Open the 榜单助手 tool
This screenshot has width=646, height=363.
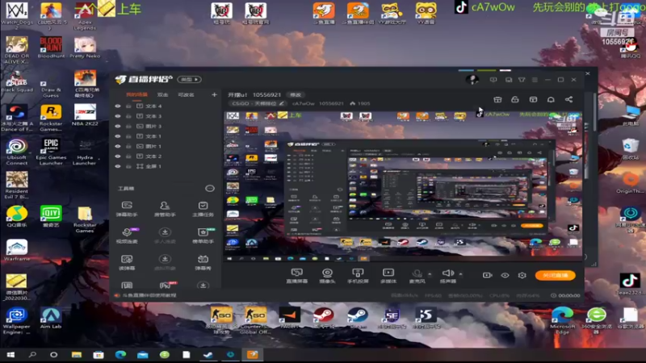point(203,236)
